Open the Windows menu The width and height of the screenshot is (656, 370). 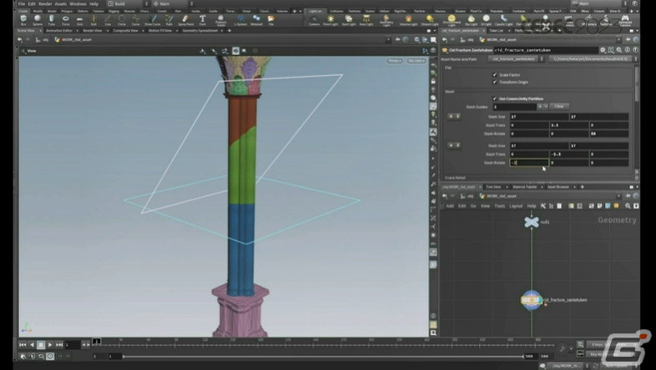coord(78,4)
